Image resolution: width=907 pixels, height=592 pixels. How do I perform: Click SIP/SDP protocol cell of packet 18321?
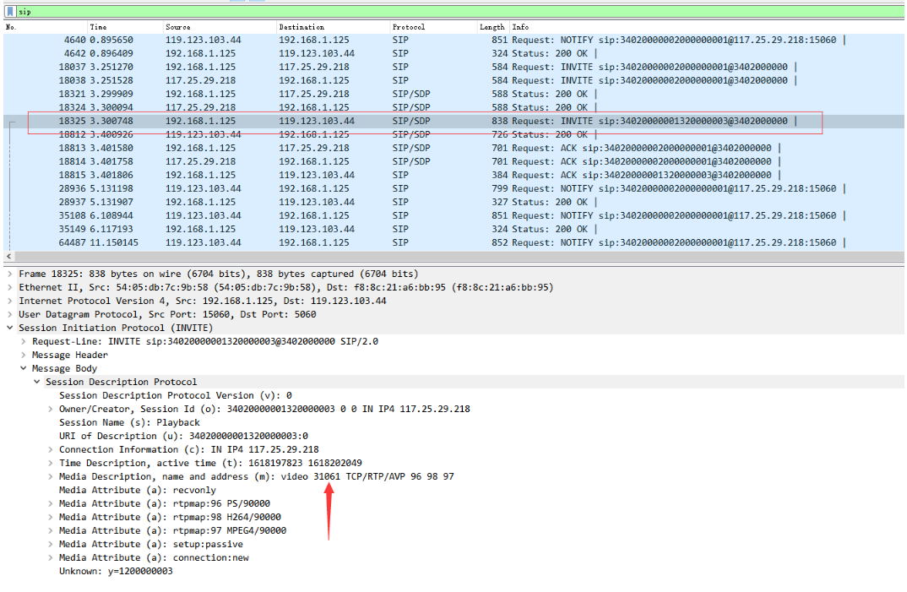coord(411,94)
